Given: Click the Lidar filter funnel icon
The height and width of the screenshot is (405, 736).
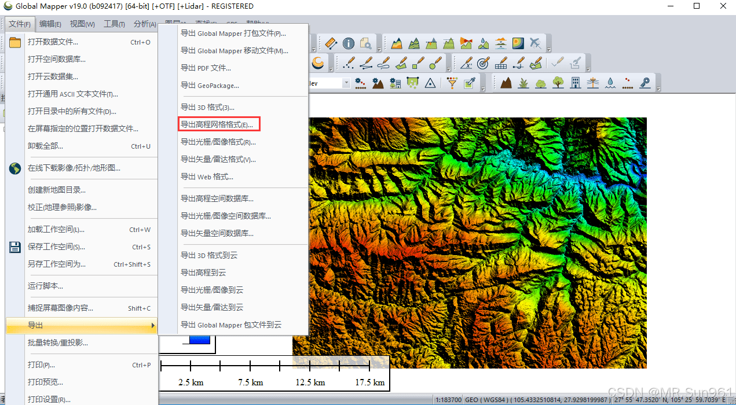Looking at the screenshot, I should coord(453,83).
